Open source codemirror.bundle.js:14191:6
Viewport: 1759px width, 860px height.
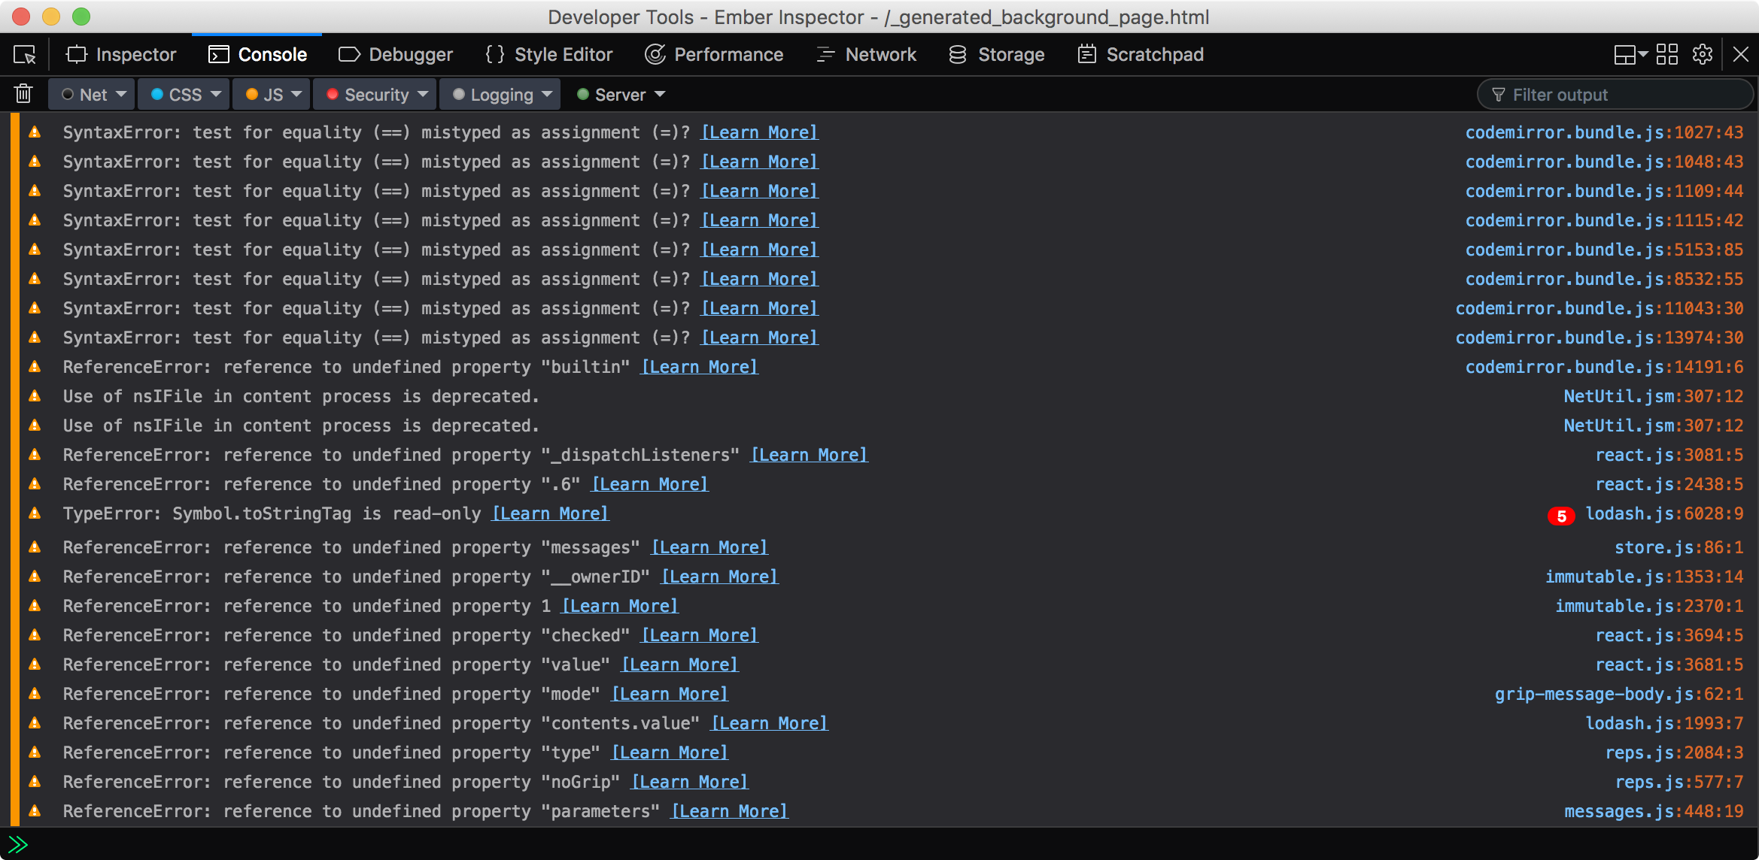(1604, 367)
